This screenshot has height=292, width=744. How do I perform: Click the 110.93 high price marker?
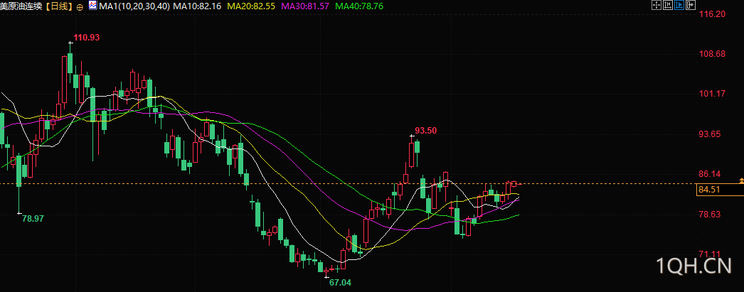coord(87,38)
